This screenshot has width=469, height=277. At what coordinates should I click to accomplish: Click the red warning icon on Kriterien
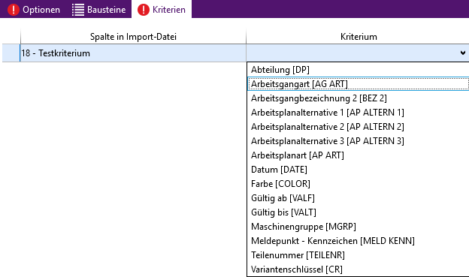[144, 10]
